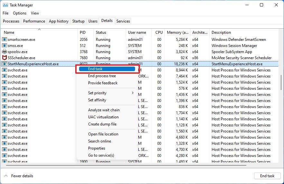Switch to the Performance tab
This screenshot has width=284, height=184.
(34, 21)
